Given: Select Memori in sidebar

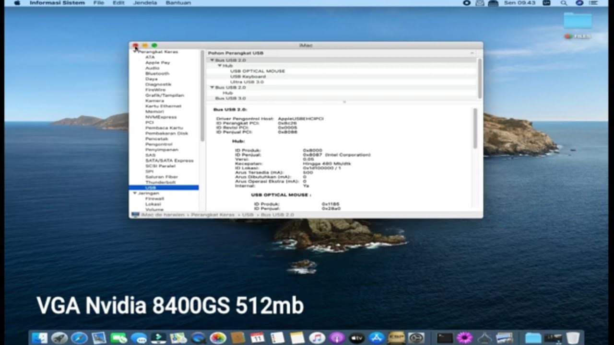Looking at the screenshot, I should pos(154,112).
